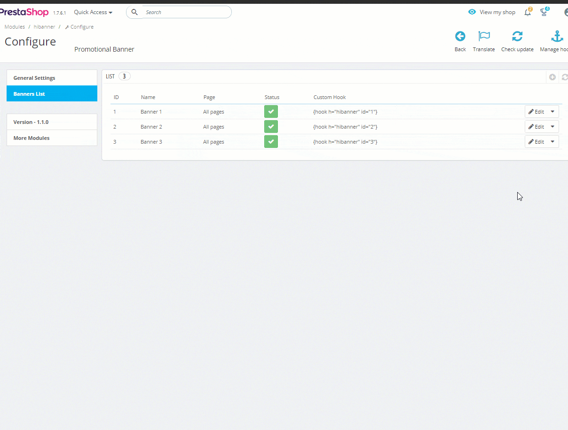Edit Banner 2

(x=536, y=127)
